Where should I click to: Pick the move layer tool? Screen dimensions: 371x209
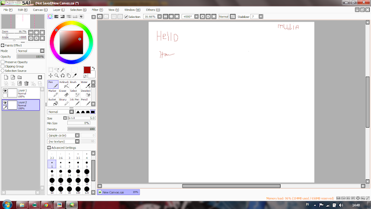coord(50,75)
